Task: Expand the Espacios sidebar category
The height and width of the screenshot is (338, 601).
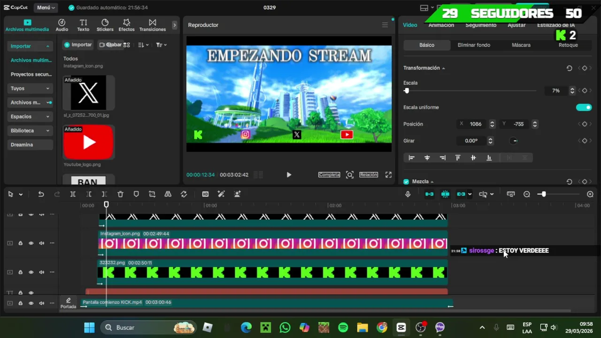Action: 47,116
